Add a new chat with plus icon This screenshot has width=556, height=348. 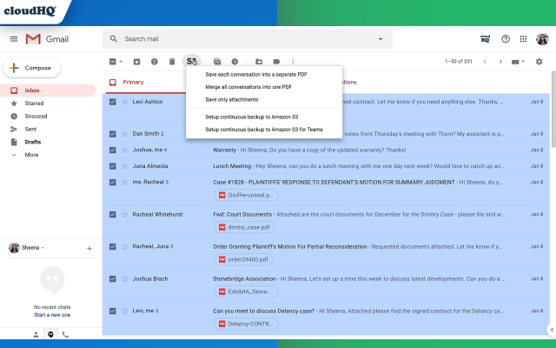[89, 249]
